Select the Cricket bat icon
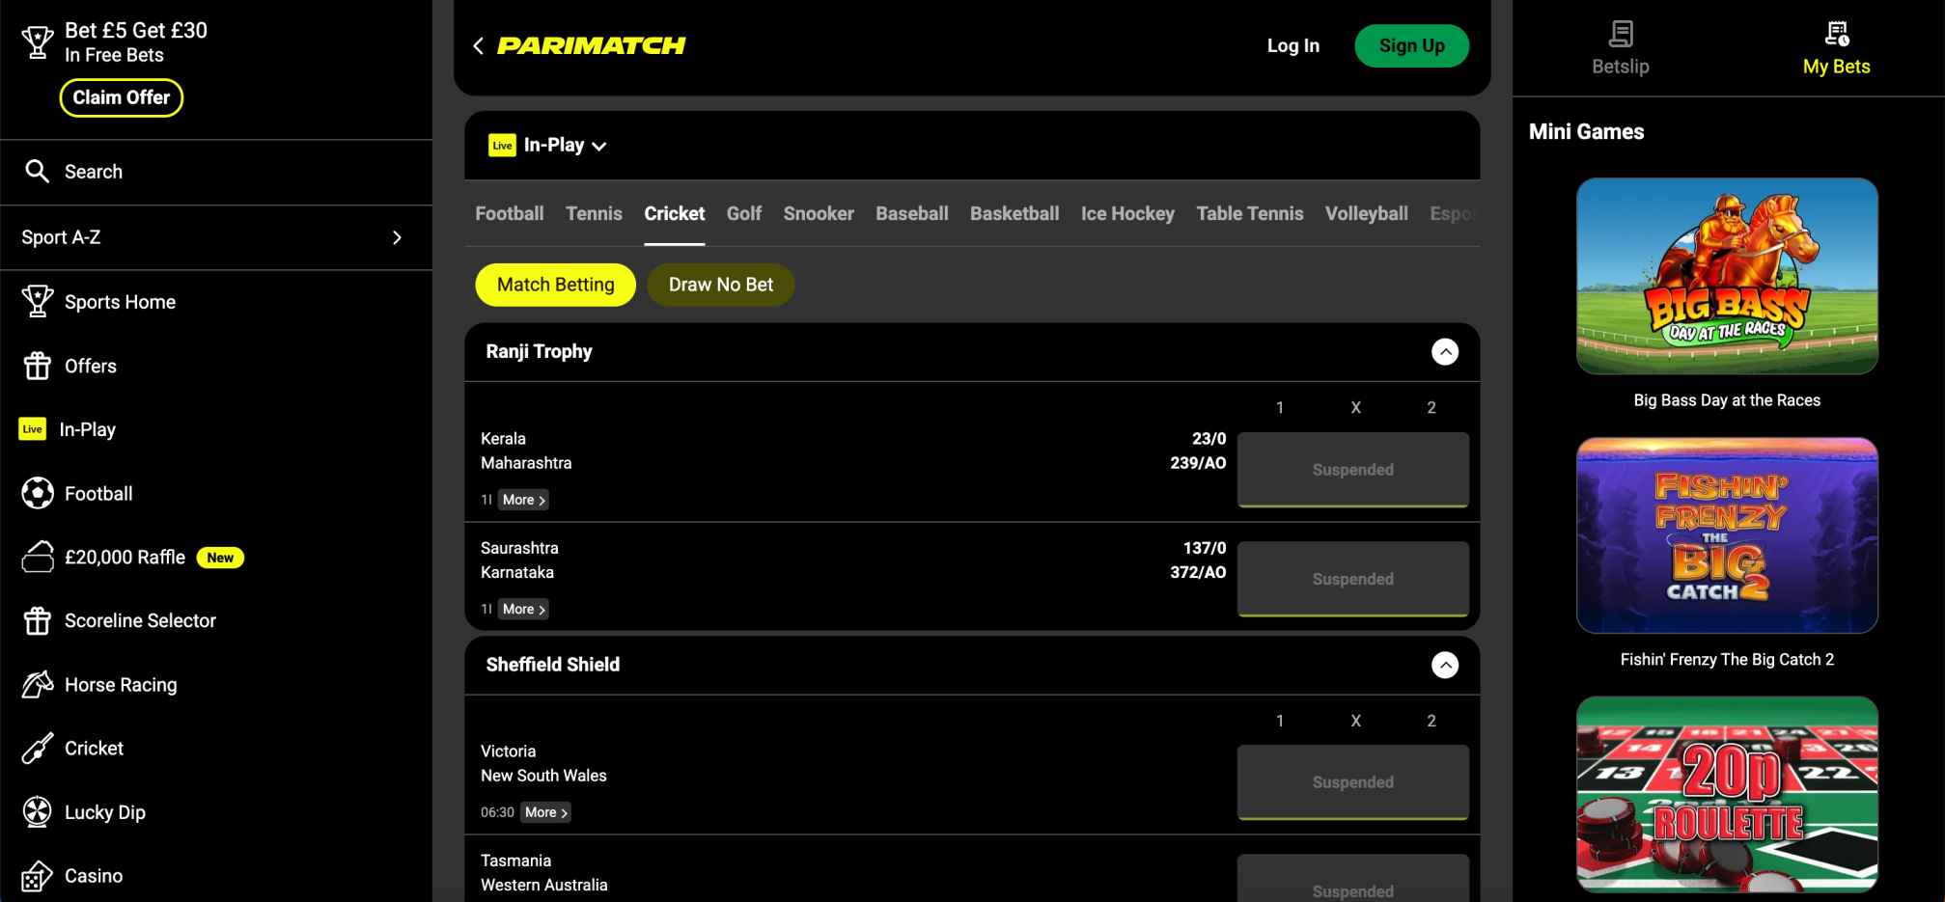 [x=37, y=748]
